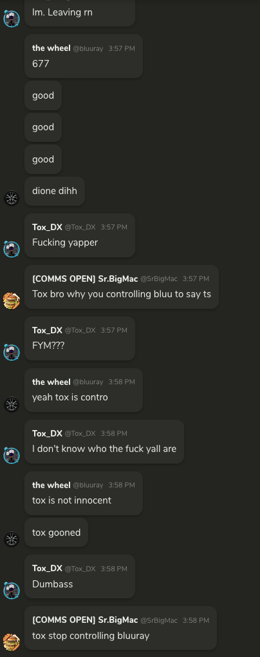Click Tox_DX avatar beside 'Fucking yapper'
260x657 pixels.
[12, 249]
